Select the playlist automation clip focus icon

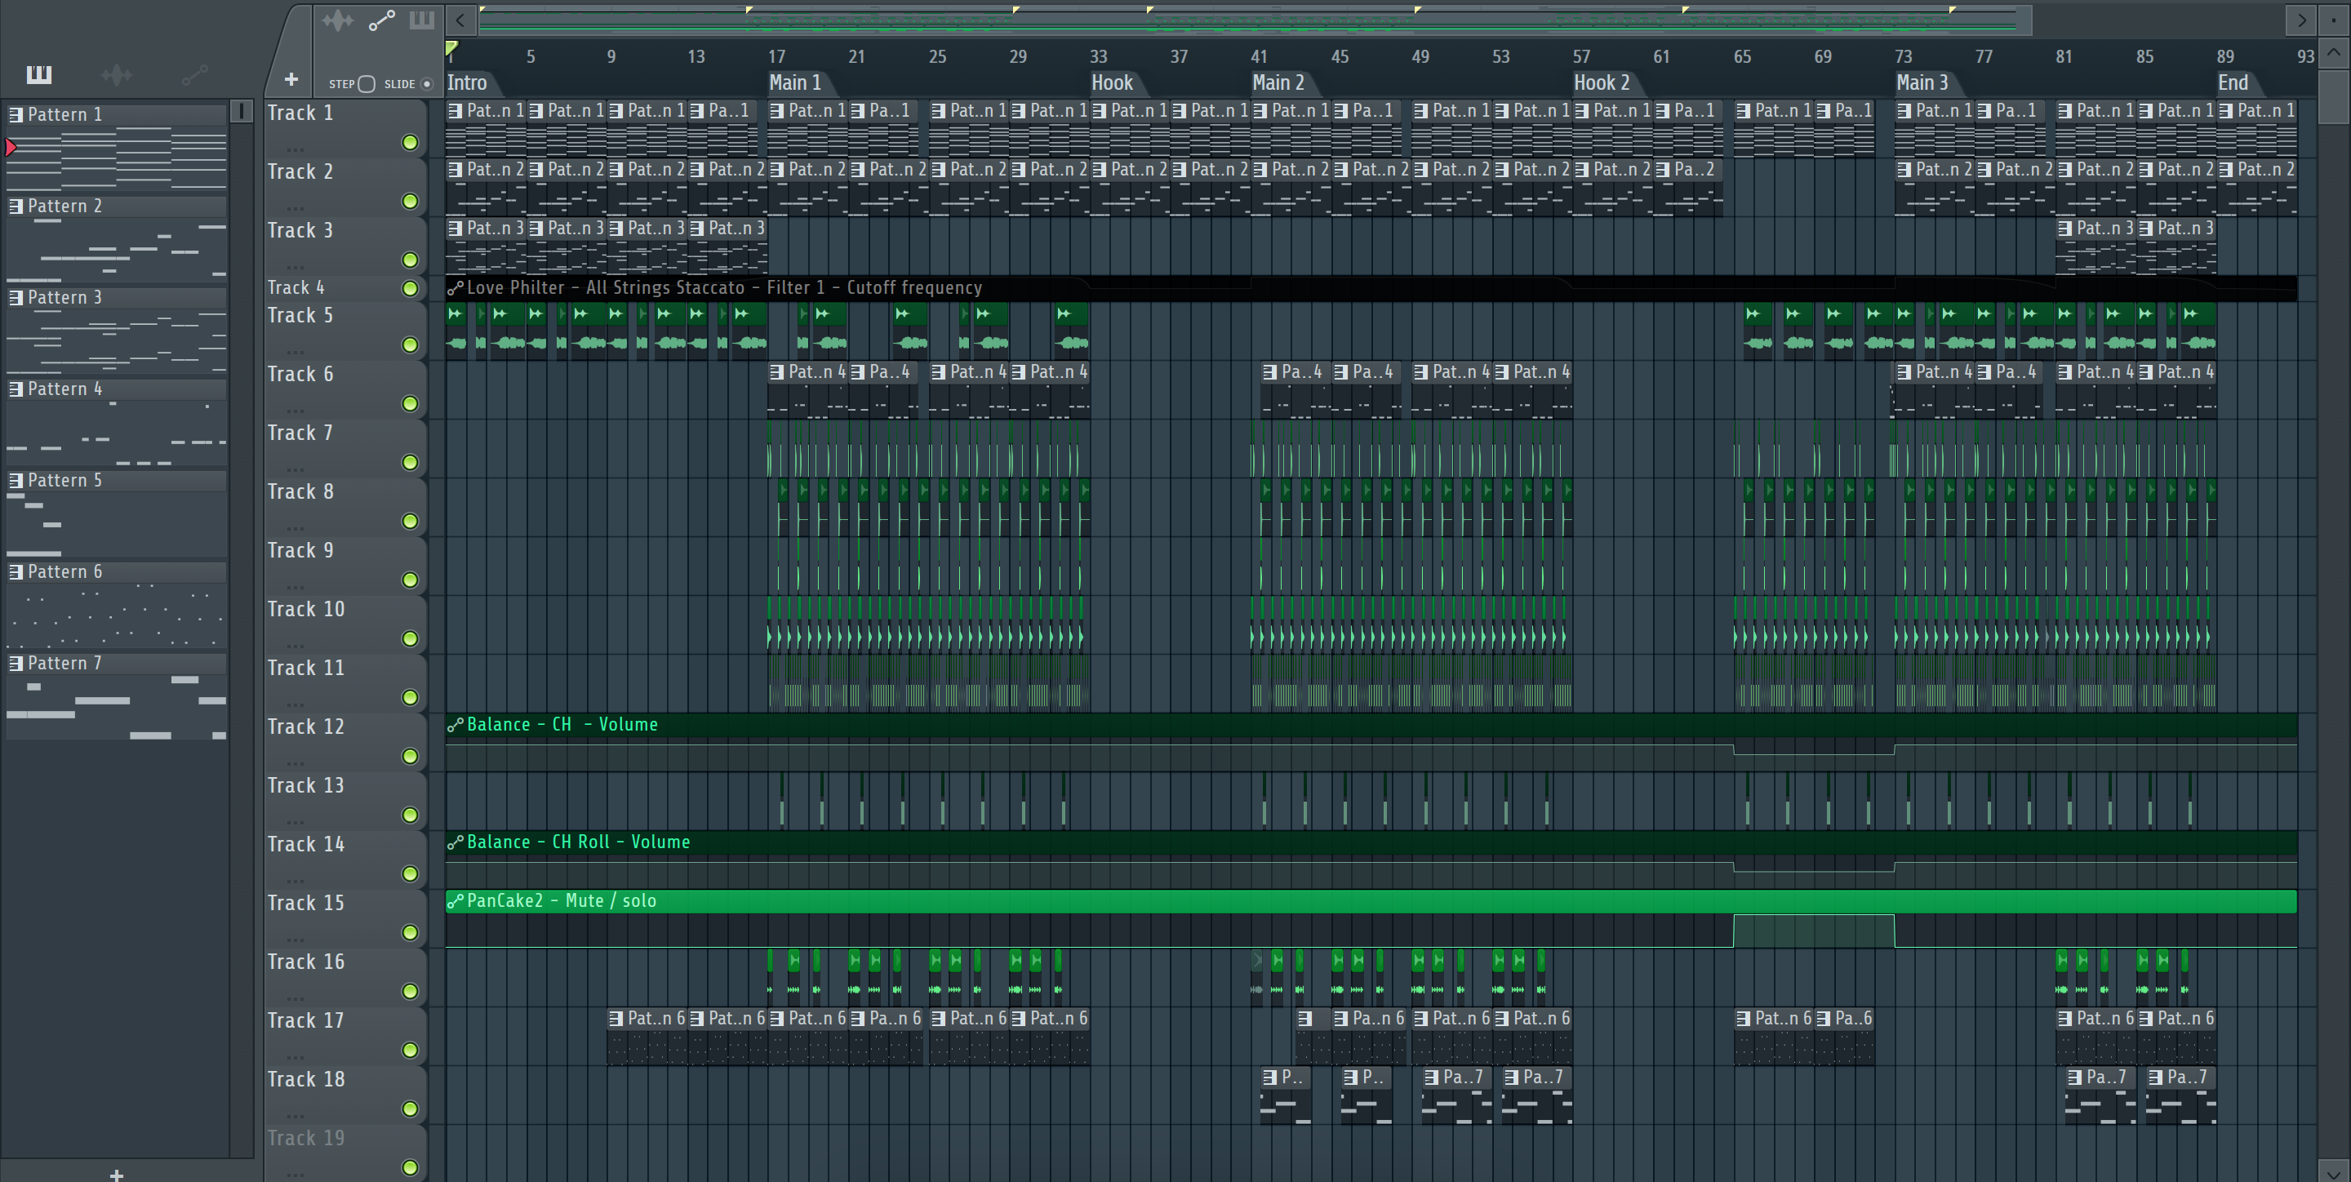coord(381,20)
